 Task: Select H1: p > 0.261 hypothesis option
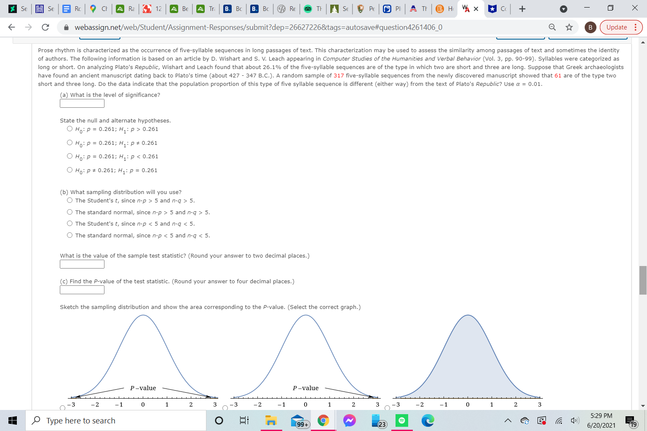pos(70,129)
